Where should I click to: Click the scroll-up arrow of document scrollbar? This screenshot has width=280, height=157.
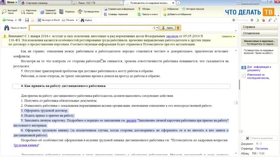[236, 51]
